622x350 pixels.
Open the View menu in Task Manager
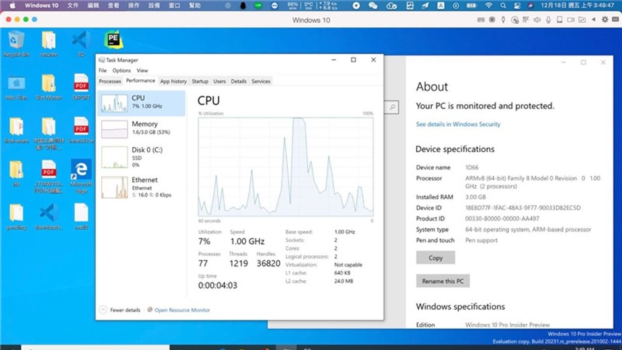point(142,70)
